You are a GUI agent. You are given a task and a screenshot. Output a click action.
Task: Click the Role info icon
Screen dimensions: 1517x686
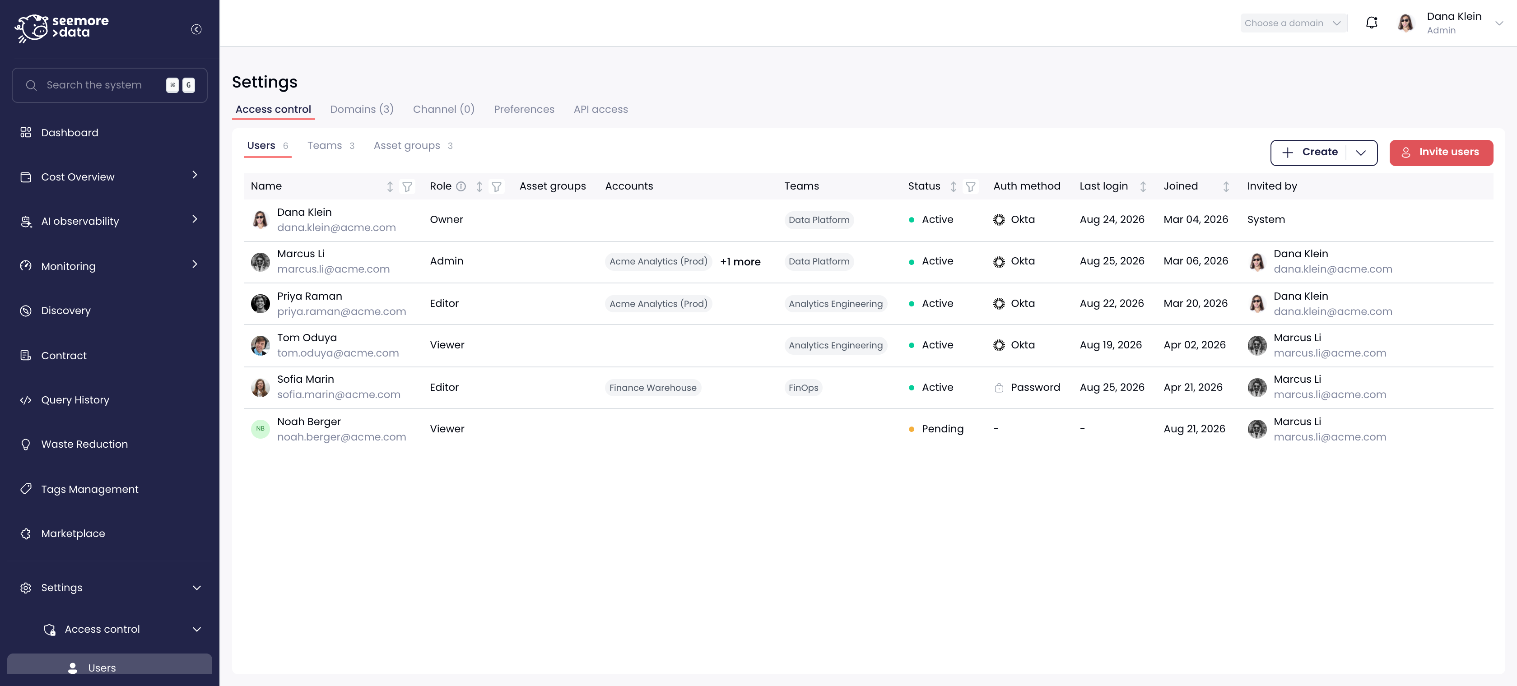click(461, 186)
